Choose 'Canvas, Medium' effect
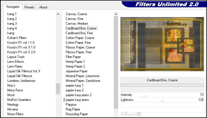The width and height of the screenshot is (207, 118). (x=77, y=24)
